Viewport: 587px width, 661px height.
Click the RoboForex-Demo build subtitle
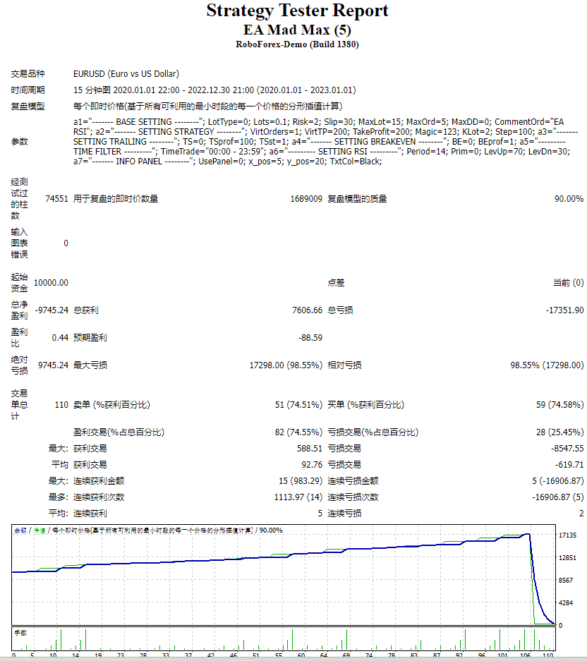pyautogui.click(x=297, y=44)
